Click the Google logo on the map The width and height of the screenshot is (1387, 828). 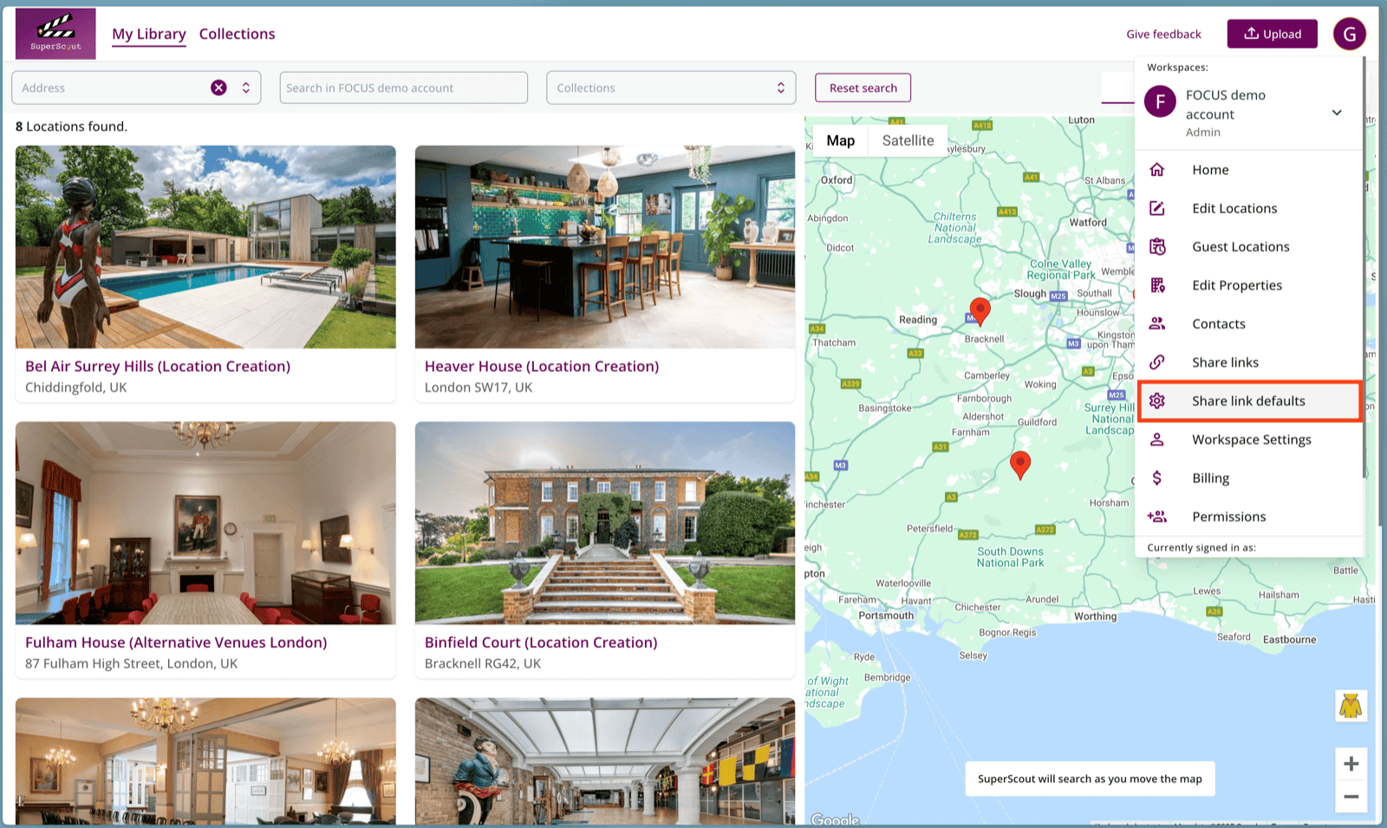(835, 819)
